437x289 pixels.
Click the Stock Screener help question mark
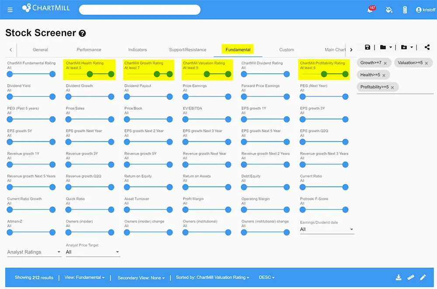pyautogui.click(x=82, y=34)
